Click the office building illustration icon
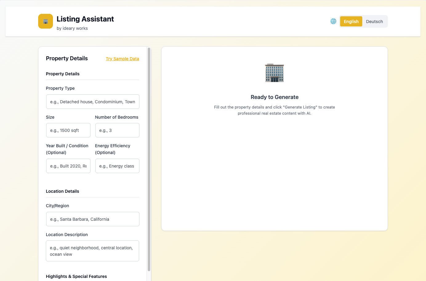 274,73
